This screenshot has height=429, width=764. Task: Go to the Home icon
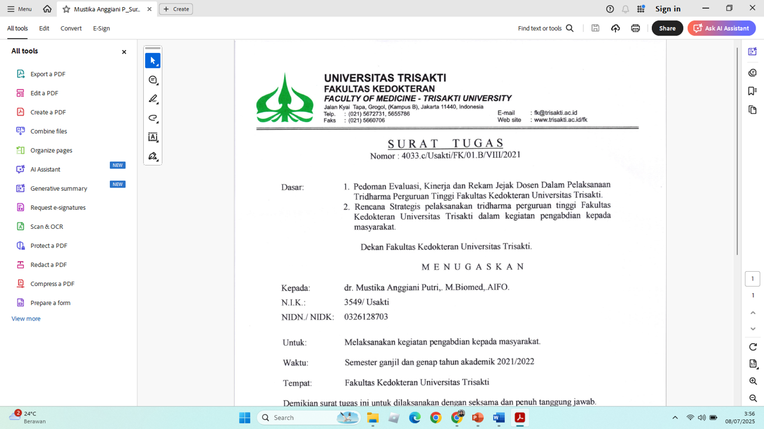pos(47,9)
